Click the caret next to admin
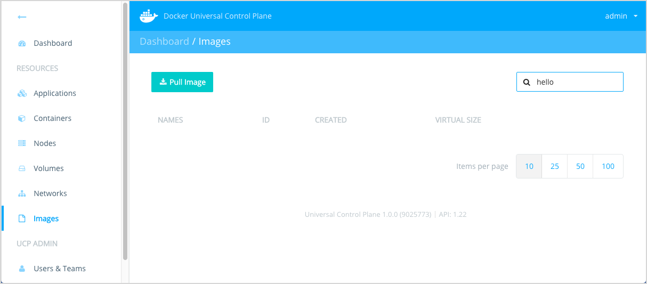Screen dimensions: 647x284 click(x=636, y=17)
